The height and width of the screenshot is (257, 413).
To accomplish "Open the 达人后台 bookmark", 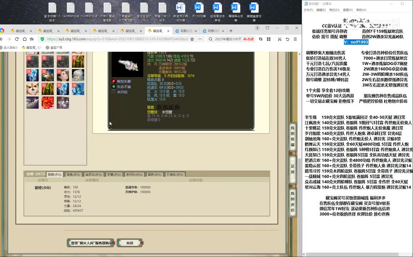I will coord(9,47).
